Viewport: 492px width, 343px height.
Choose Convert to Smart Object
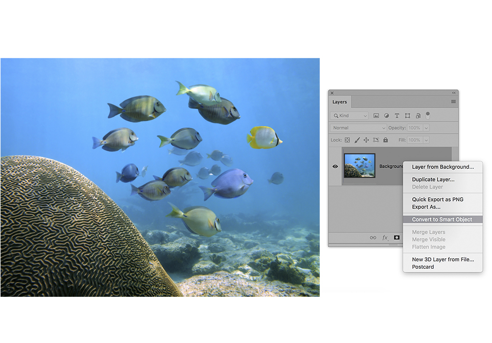442,220
